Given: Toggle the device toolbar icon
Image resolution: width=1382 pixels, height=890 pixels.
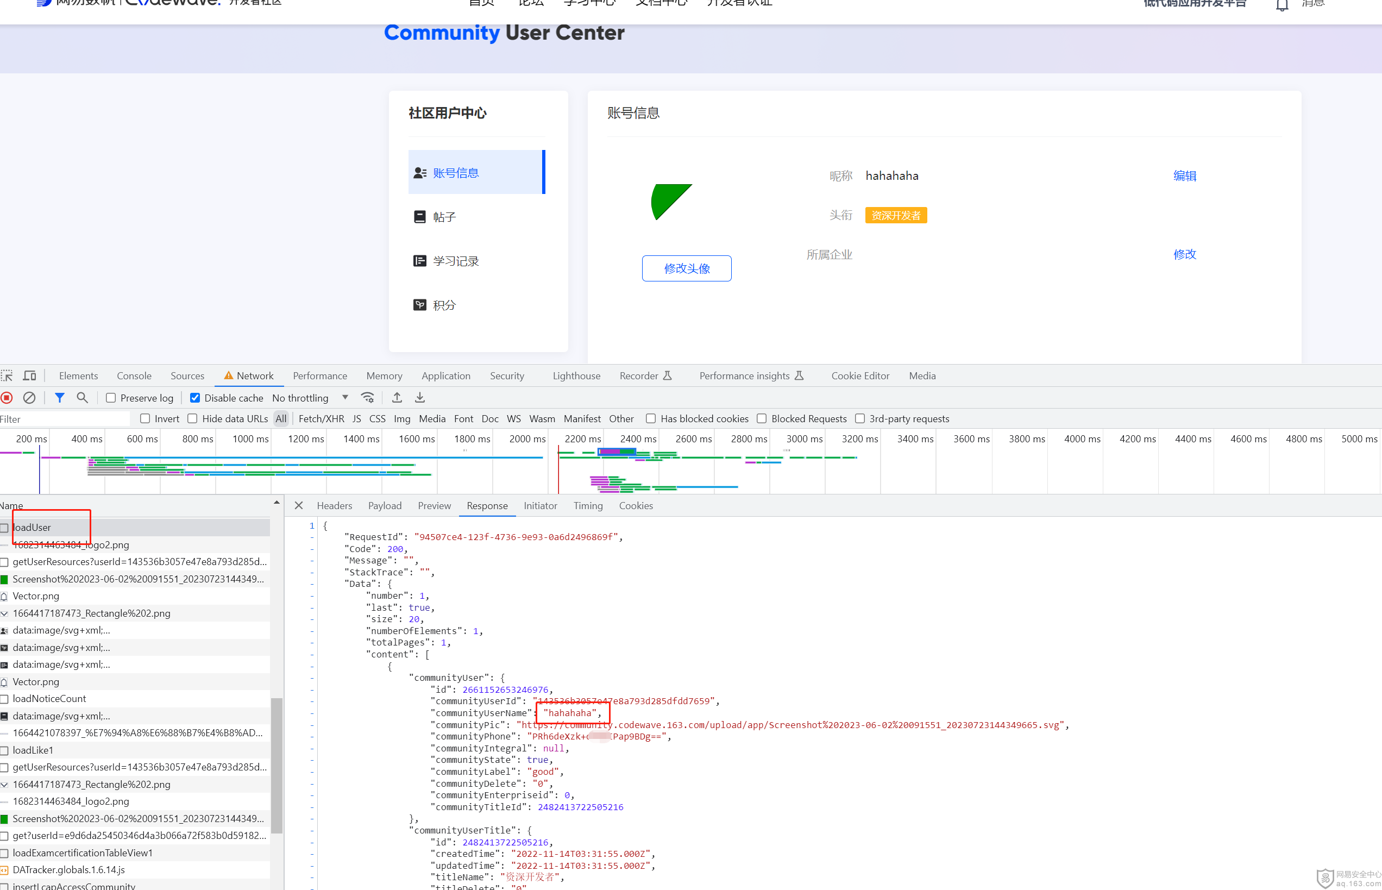Looking at the screenshot, I should [x=29, y=375].
